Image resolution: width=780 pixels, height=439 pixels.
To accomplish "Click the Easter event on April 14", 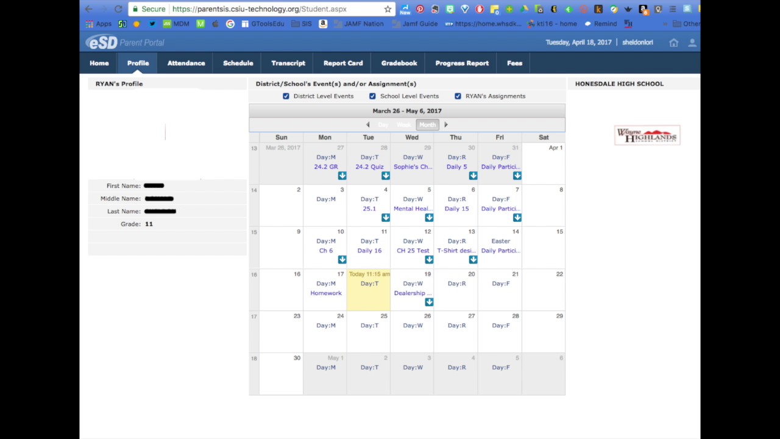I will pos(500,241).
